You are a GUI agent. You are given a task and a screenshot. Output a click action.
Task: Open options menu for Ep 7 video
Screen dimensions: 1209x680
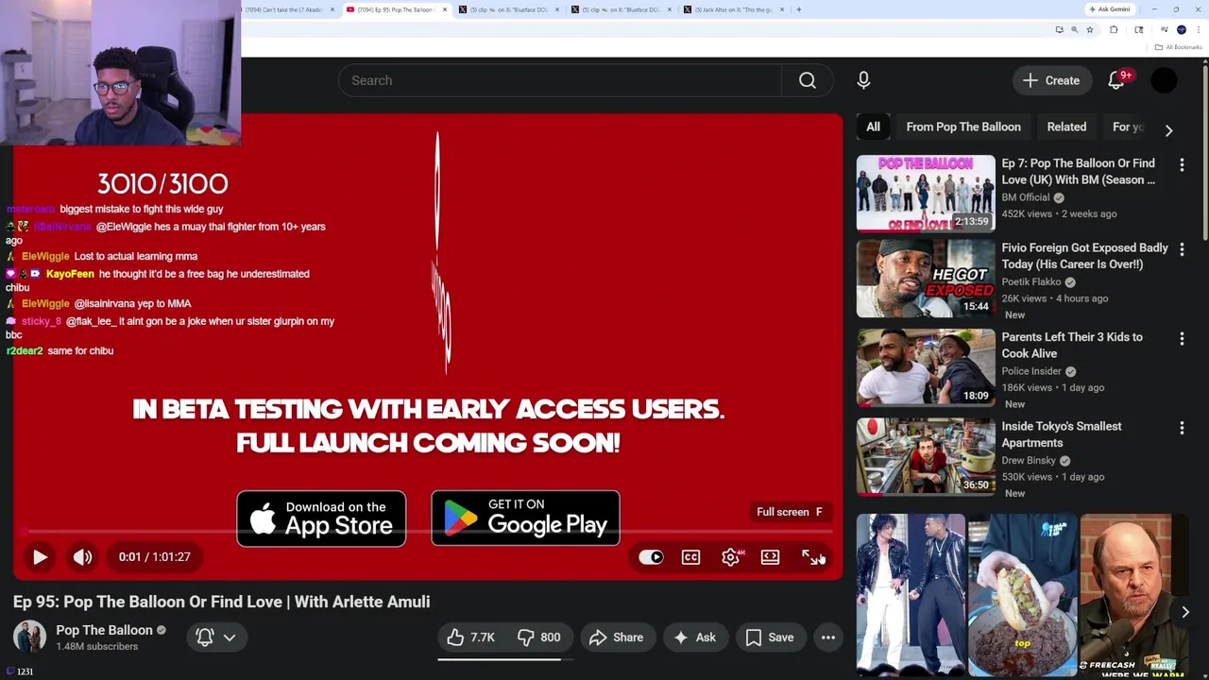(x=1182, y=165)
